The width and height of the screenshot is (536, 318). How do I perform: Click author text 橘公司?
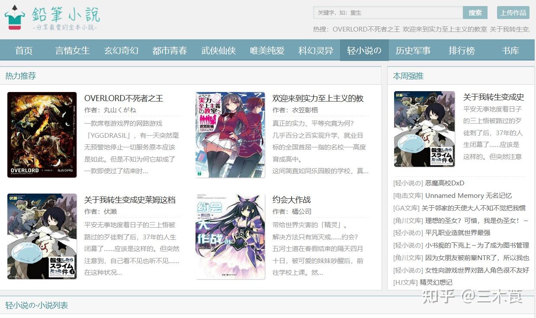click(x=302, y=212)
